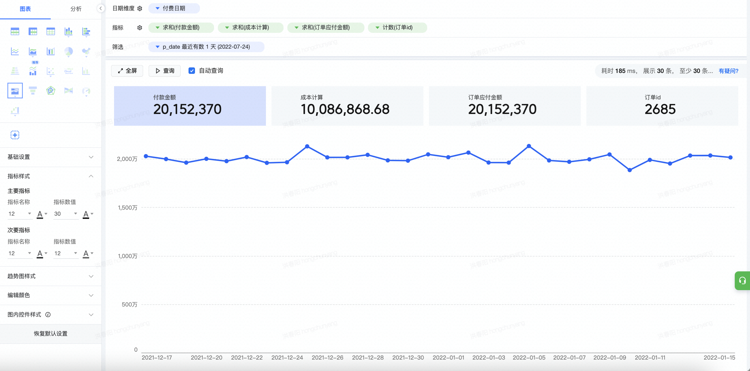The height and width of the screenshot is (371, 750).
Task: Choose the recommended line-and-bar chart icon
Action: pyautogui.click(x=33, y=71)
